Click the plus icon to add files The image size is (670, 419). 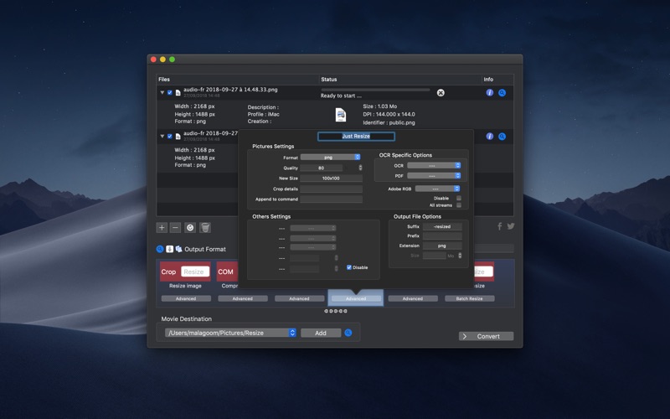pos(162,227)
